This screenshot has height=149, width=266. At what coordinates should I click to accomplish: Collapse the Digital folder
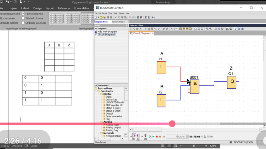click(x=99, y=94)
